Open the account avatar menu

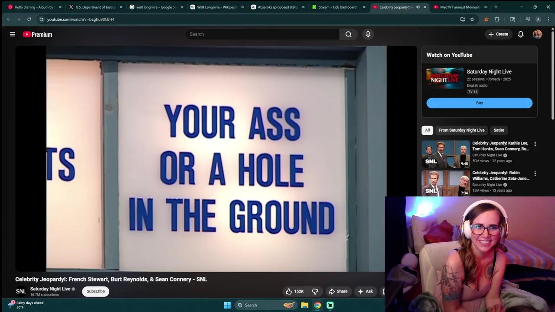coord(537,34)
